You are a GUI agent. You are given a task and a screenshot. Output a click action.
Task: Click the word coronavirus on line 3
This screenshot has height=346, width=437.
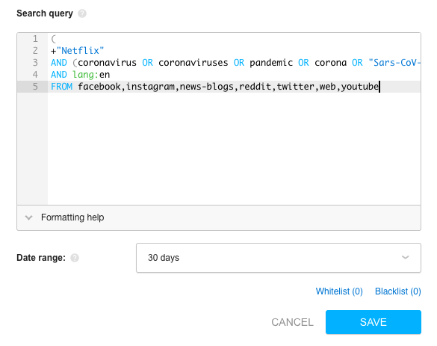click(107, 63)
